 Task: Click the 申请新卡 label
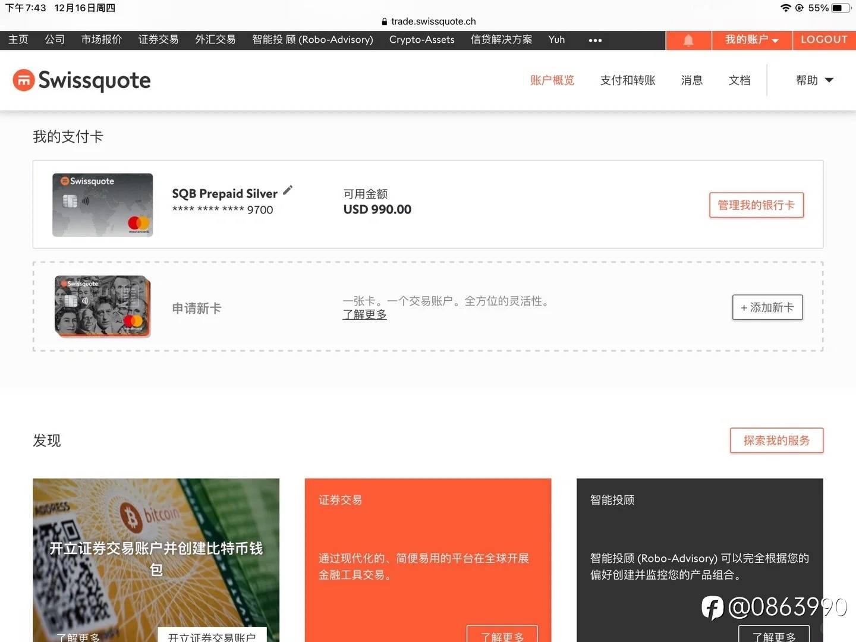pyautogui.click(x=196, y=309)
